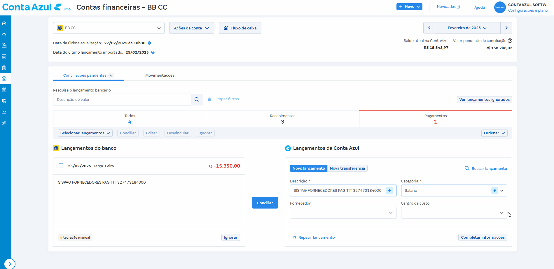Switch to the Movimentações tab
This screenshot has width=554, height=269.
pyautogui.click(x=160, y=75)
